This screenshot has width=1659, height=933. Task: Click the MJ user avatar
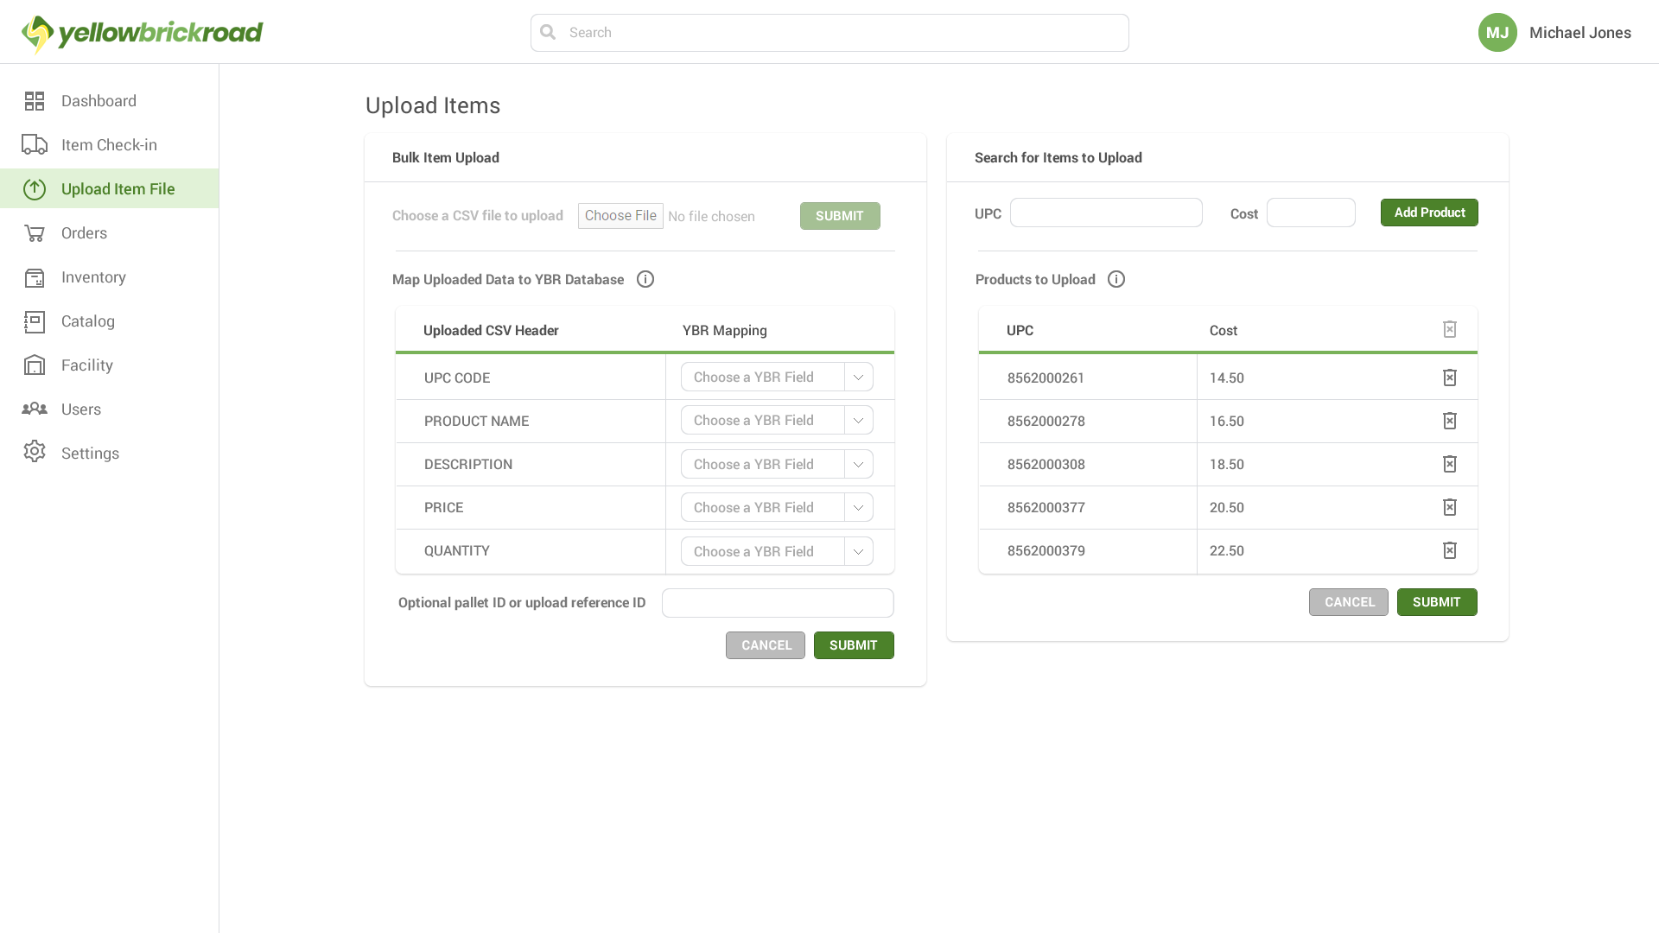point(1497,33)
